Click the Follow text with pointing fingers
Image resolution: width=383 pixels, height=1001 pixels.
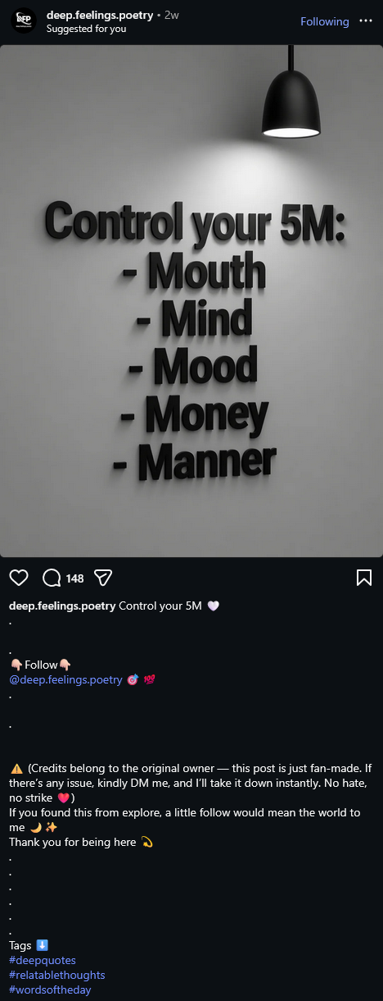pos(41,665)
